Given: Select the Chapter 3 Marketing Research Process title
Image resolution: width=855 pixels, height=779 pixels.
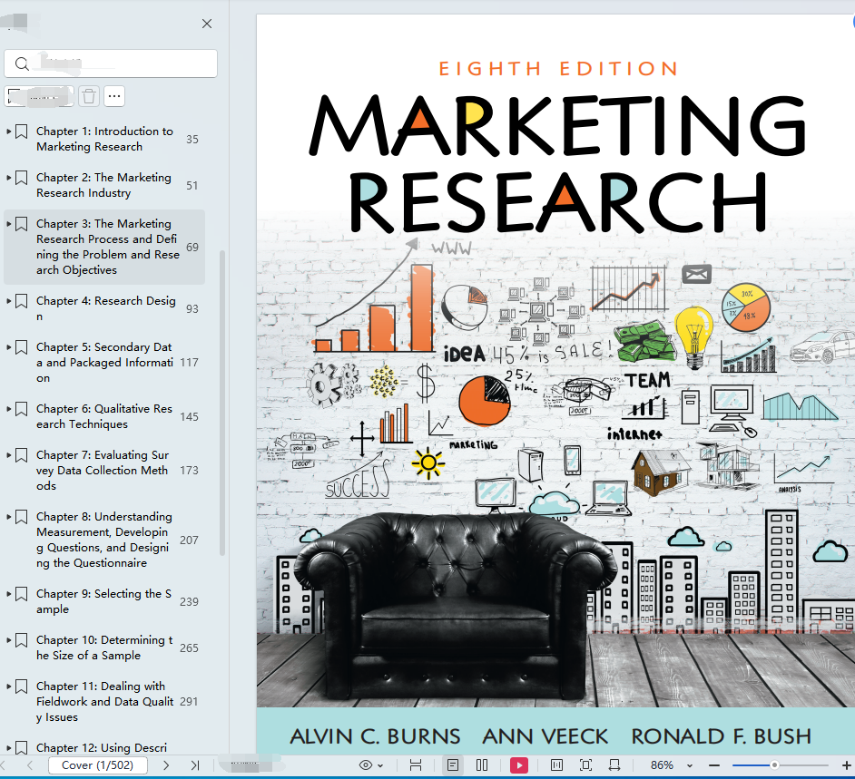Looking at the screenshot, I should [108, 247].
